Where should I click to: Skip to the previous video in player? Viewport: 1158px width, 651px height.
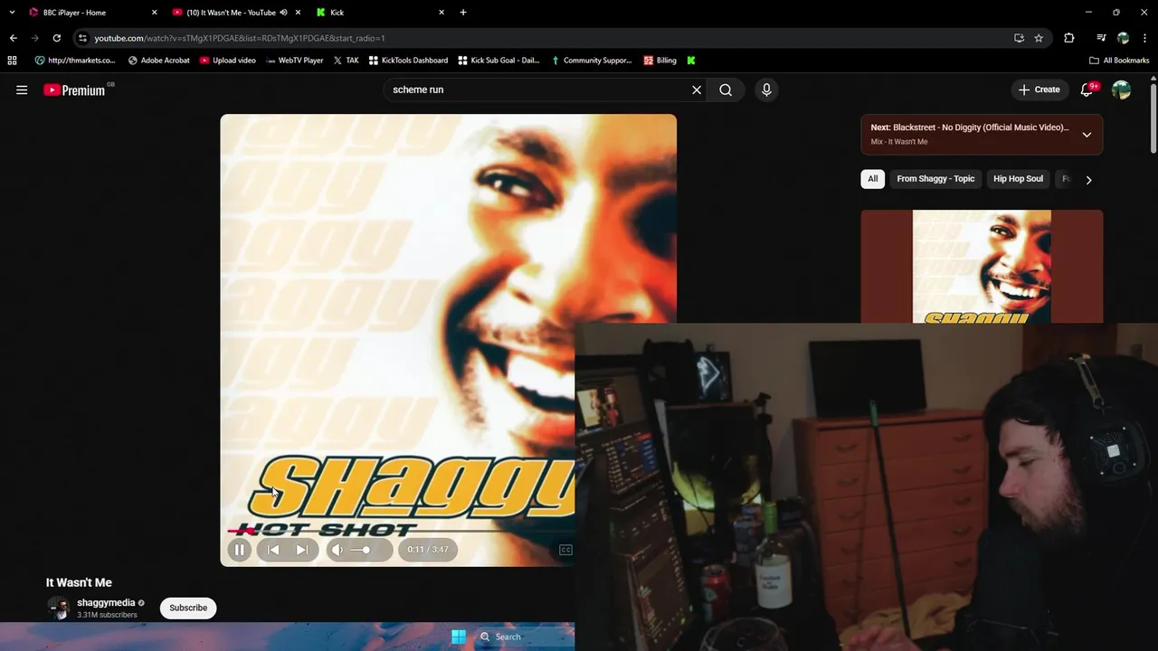(273, 550)
